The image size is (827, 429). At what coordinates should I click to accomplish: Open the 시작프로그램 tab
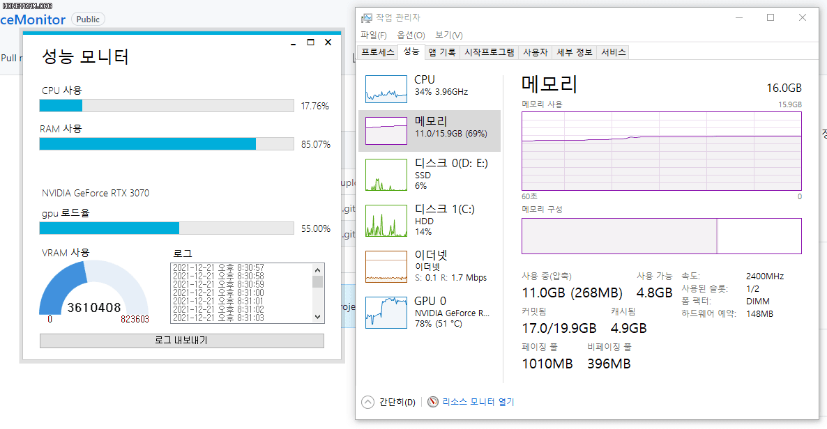pyautogui.click(x=489, y=52)
